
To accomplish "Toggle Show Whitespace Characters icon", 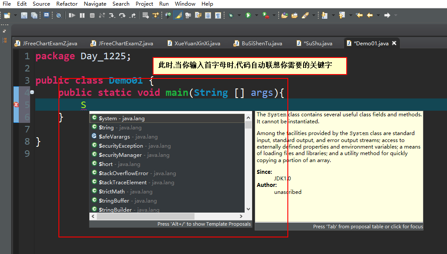I will (x=218, y=15).
